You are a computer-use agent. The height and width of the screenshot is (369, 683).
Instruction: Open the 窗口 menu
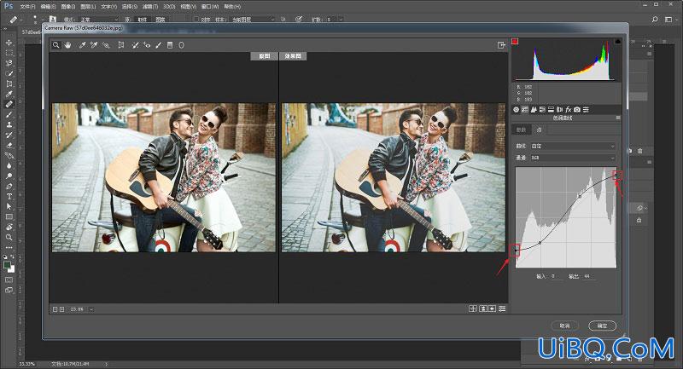(x=211, y=7)
